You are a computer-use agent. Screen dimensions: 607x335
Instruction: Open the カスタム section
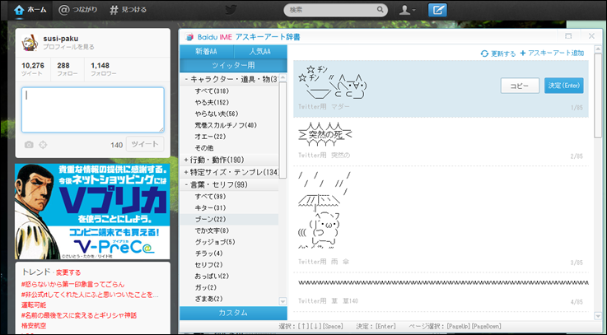pos(233,313)
